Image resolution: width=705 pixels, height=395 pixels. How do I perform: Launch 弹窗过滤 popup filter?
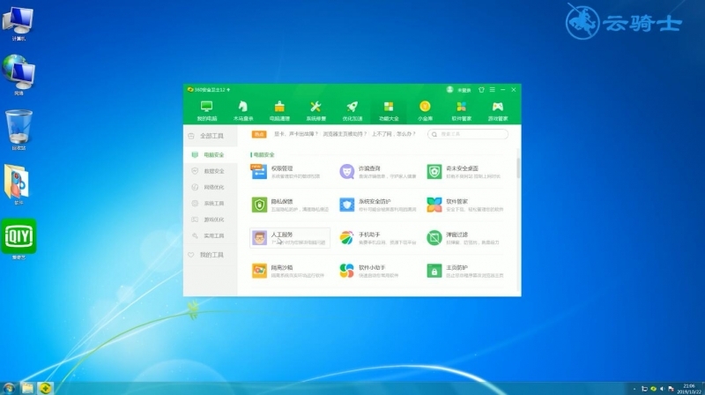click(x=465, y=238)
